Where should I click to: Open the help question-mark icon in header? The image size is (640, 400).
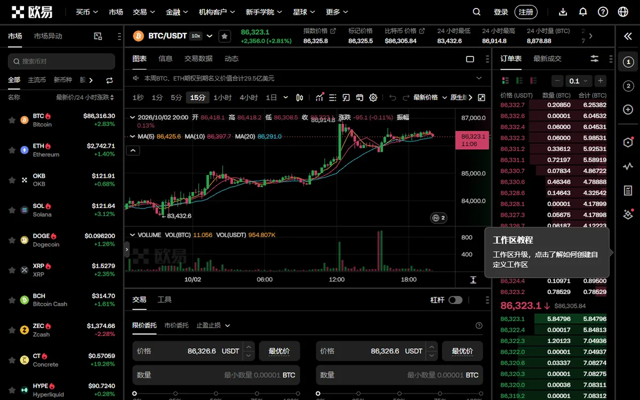pos(603,12)
